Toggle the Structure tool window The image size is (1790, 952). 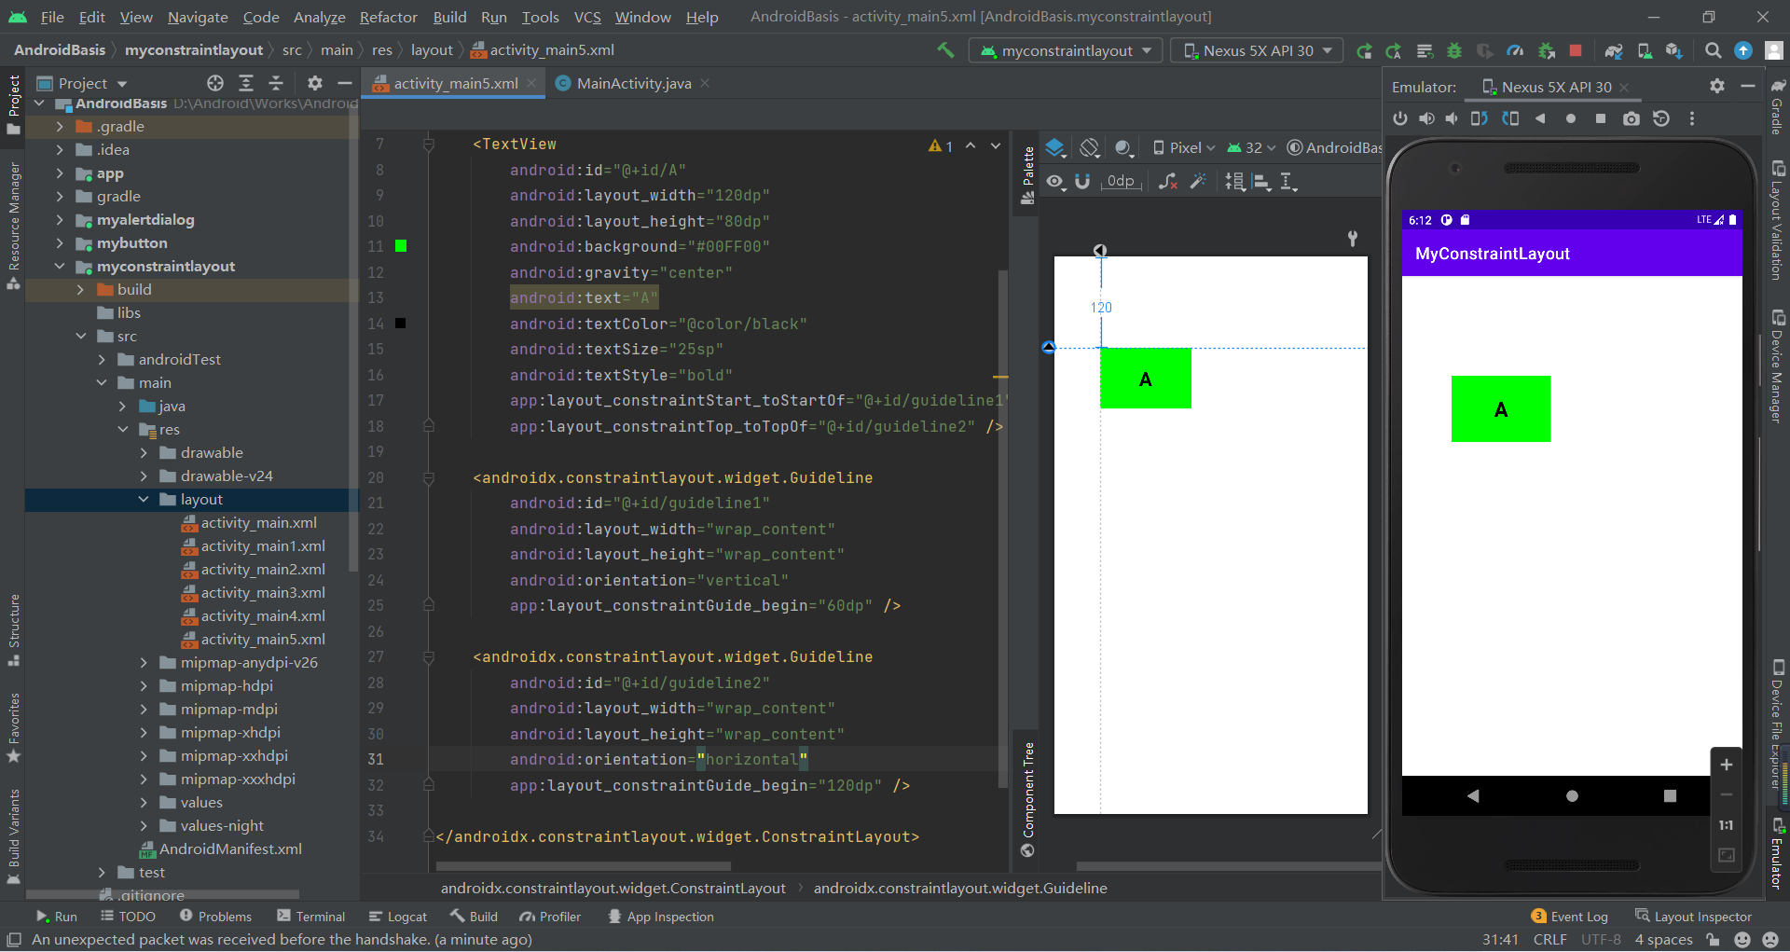[13, 630]
